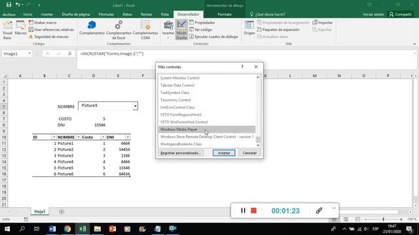Open Complementos de Excel
The width and height of the screenshot is (419, 235).
pos(118,30)
